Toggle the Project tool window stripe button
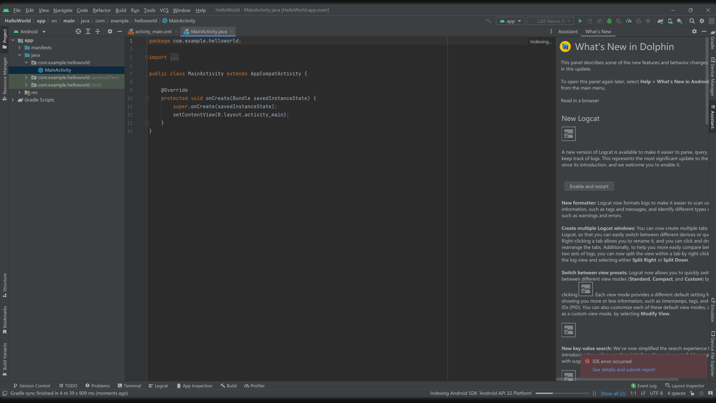The image size is (716, 403). pyautogui.click(x=5, y=38)
